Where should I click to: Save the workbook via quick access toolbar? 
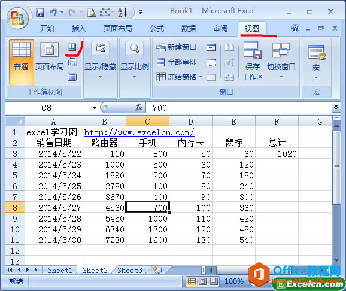40,13
